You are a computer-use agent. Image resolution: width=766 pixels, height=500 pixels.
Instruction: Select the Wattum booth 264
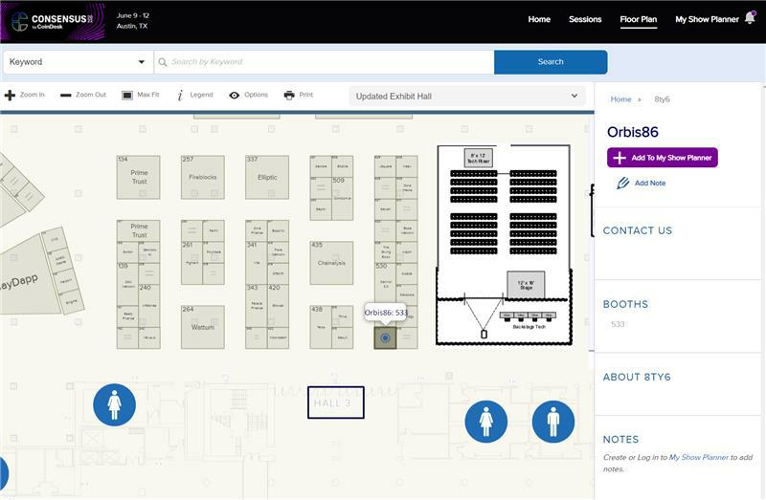pos(203,327)
